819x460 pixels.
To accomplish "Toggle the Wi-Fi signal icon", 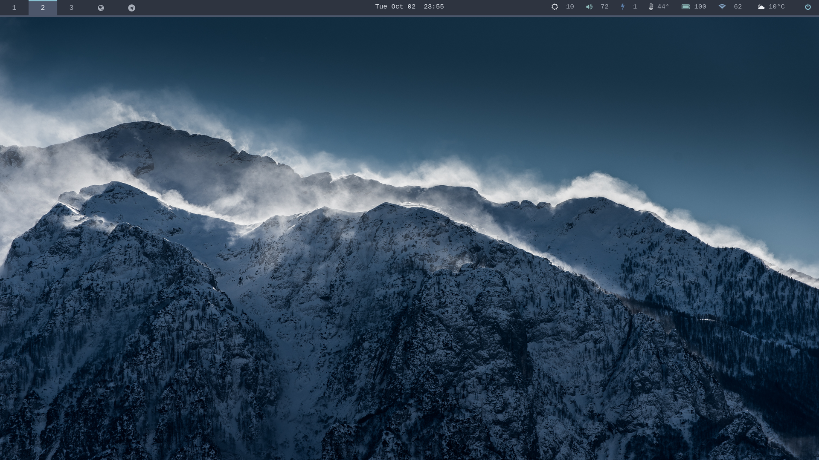I will coord(722,7).
